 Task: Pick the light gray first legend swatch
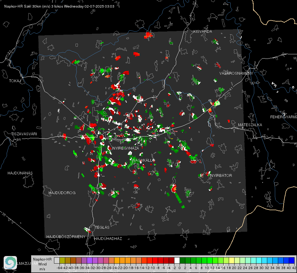pos(57,260)
